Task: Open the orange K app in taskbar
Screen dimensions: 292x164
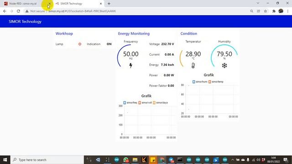Action: (144, 160)
